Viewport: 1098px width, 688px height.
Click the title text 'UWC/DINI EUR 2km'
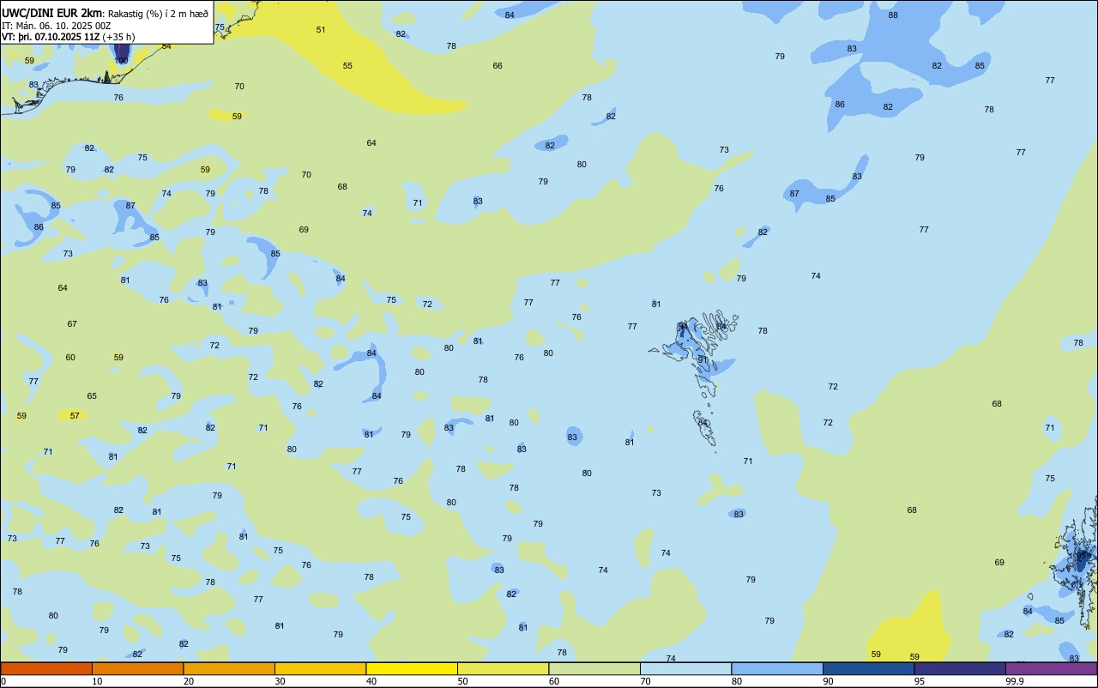(52, 13)
